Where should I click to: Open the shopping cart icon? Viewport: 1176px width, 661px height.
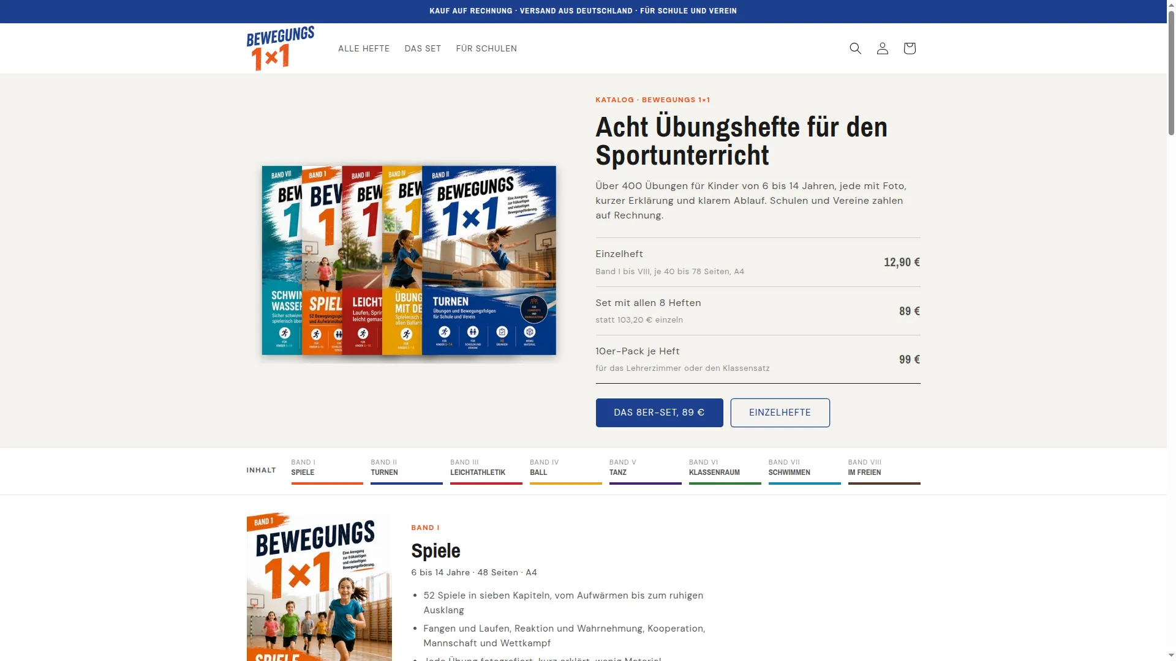pos(910,48)
